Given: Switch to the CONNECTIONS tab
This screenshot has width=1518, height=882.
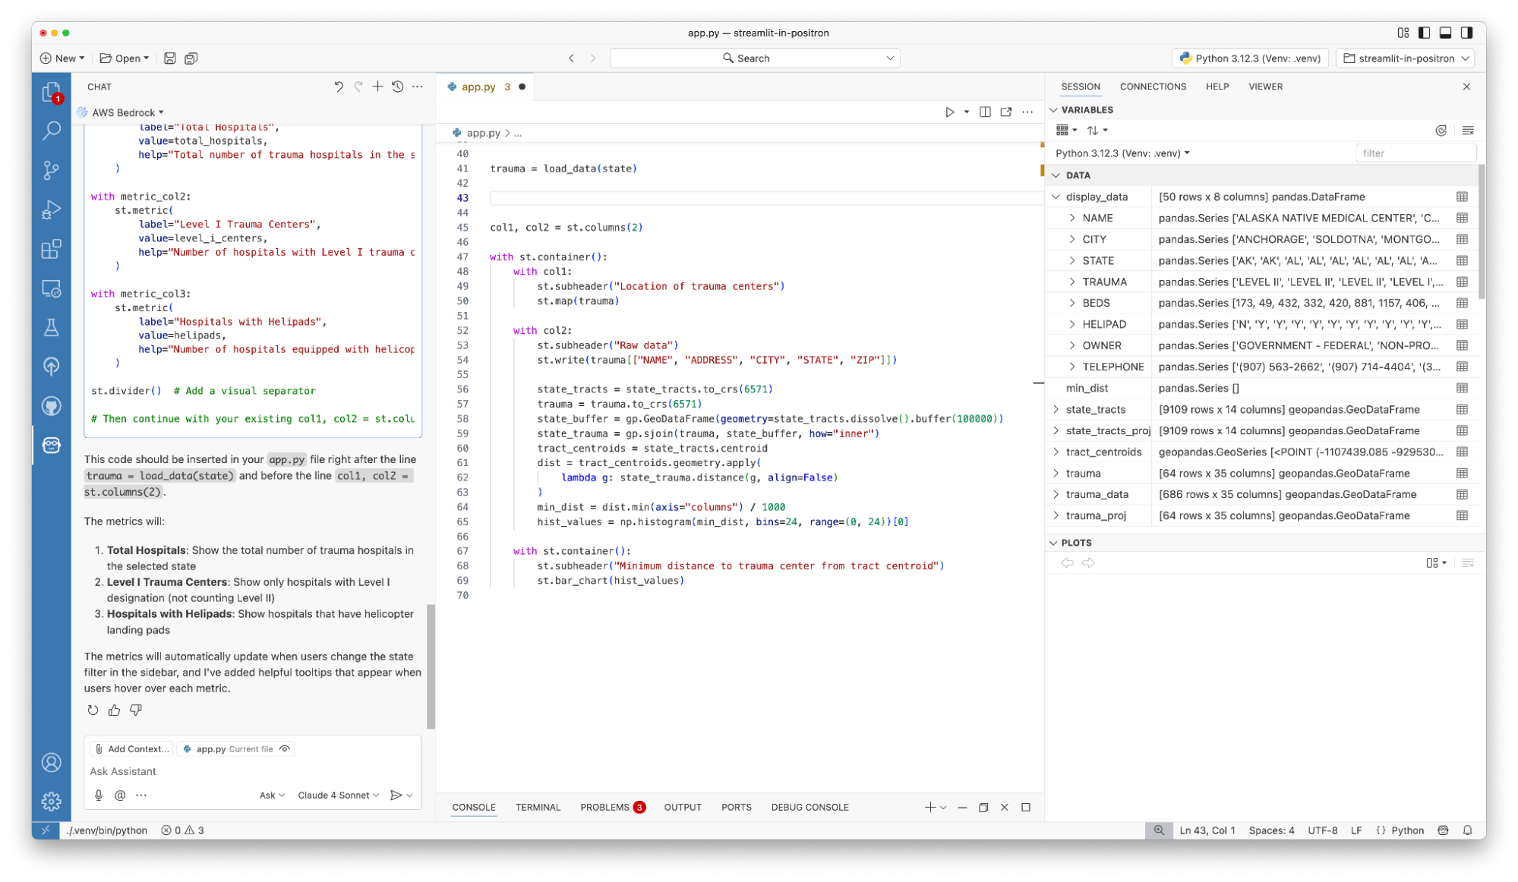Looking at the screenshot, I should 1152,87.
